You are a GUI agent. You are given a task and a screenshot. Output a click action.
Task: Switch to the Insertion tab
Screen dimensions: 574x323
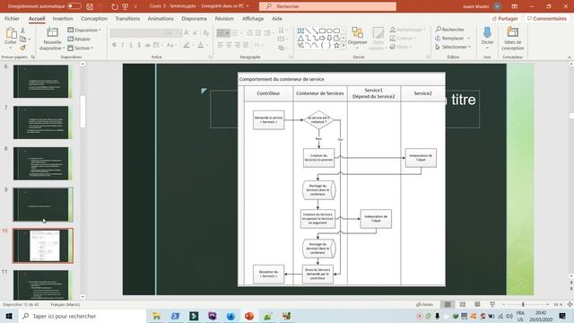coord(63,18)
